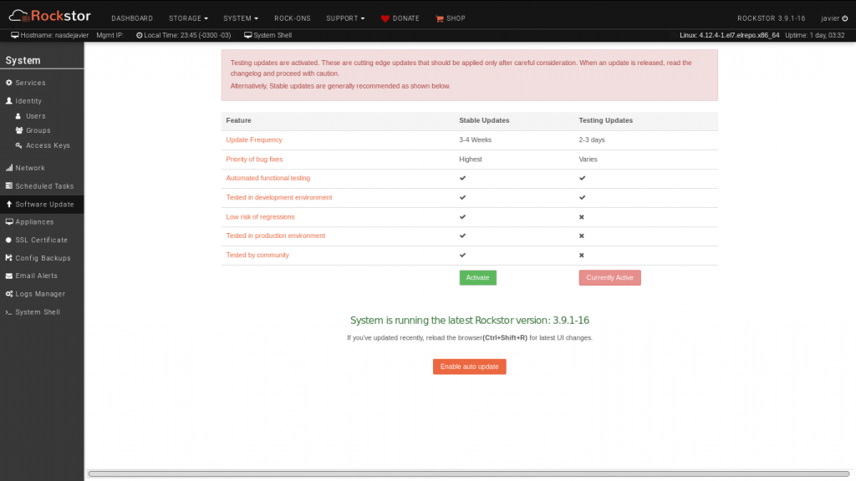Image resolution: width=856 pixels, height=481 pixels.
Task: Click the Shop cart icon
Action: click(x=440, y=18)
